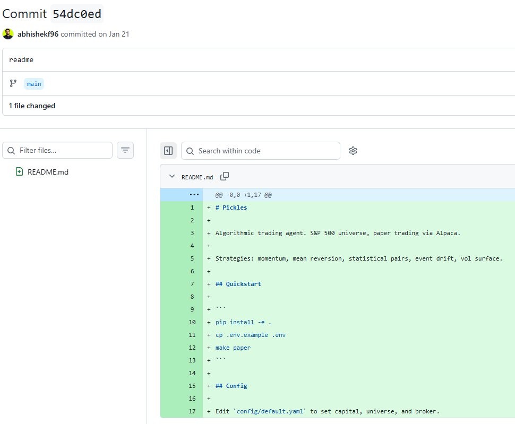The height and width of the screenshot is (424, 515).
Task: Click line number 15 in the diff
Action: coord(192,386)
